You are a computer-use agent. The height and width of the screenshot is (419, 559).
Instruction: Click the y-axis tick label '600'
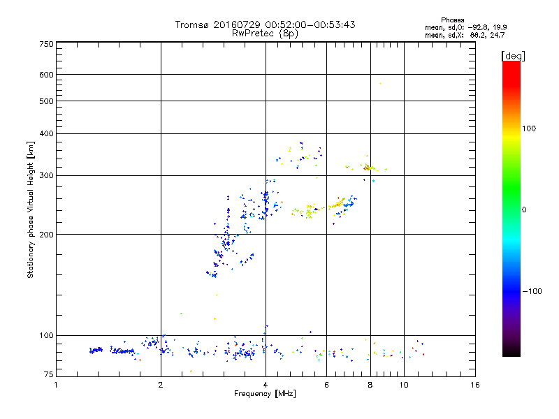[46, 75]
